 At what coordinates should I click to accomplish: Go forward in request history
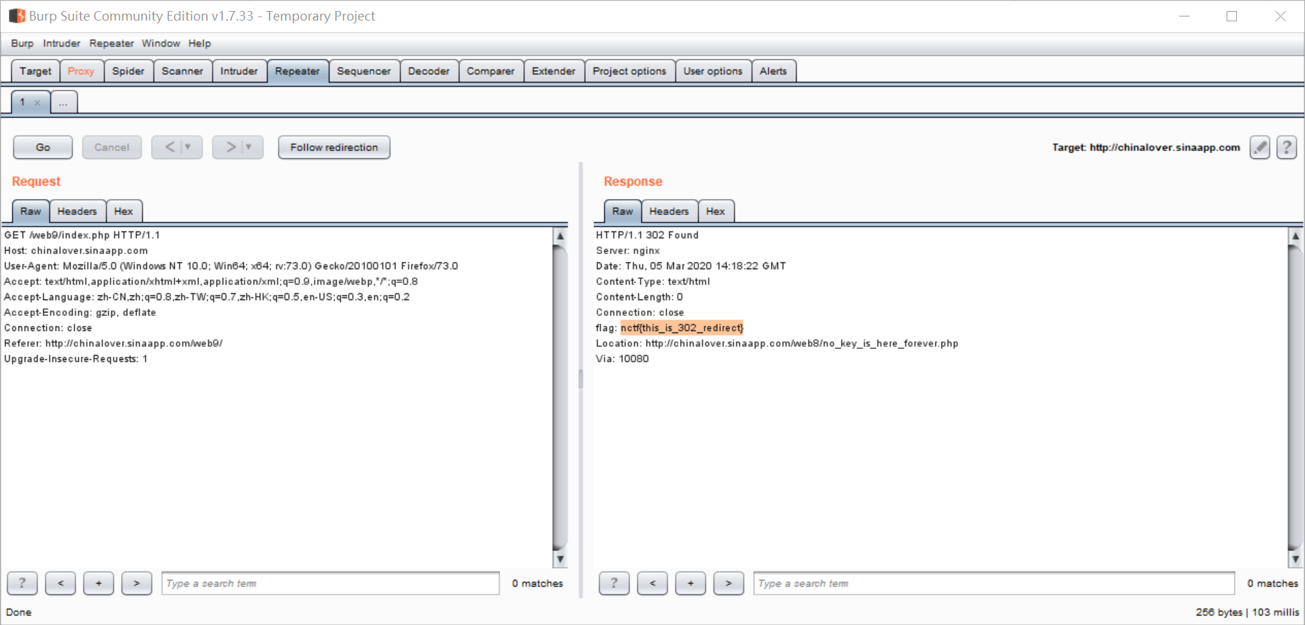[x=230, y=147]
